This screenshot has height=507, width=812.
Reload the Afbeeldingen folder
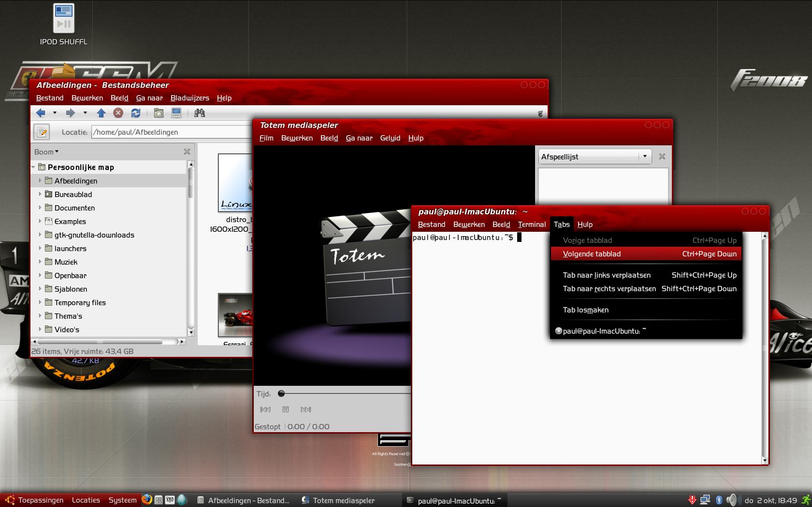[x=136, y=113]
